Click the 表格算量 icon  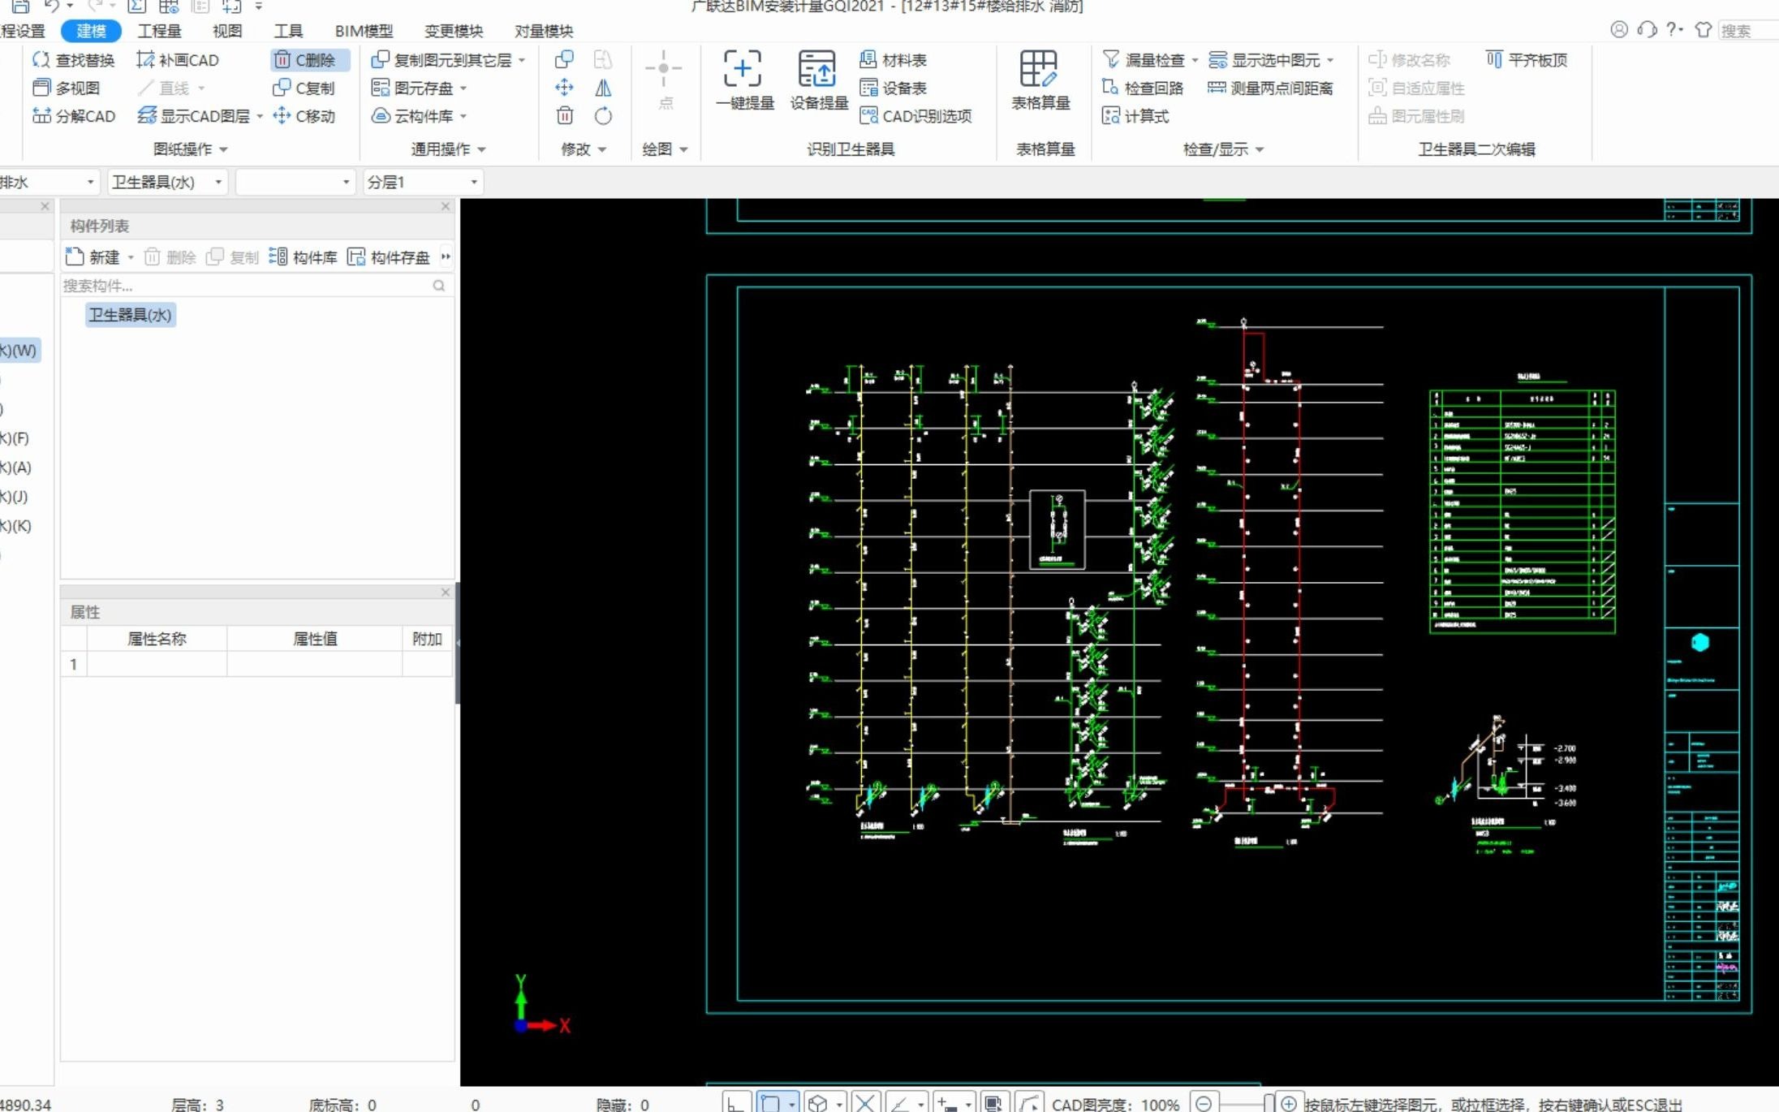point(1040,70)
